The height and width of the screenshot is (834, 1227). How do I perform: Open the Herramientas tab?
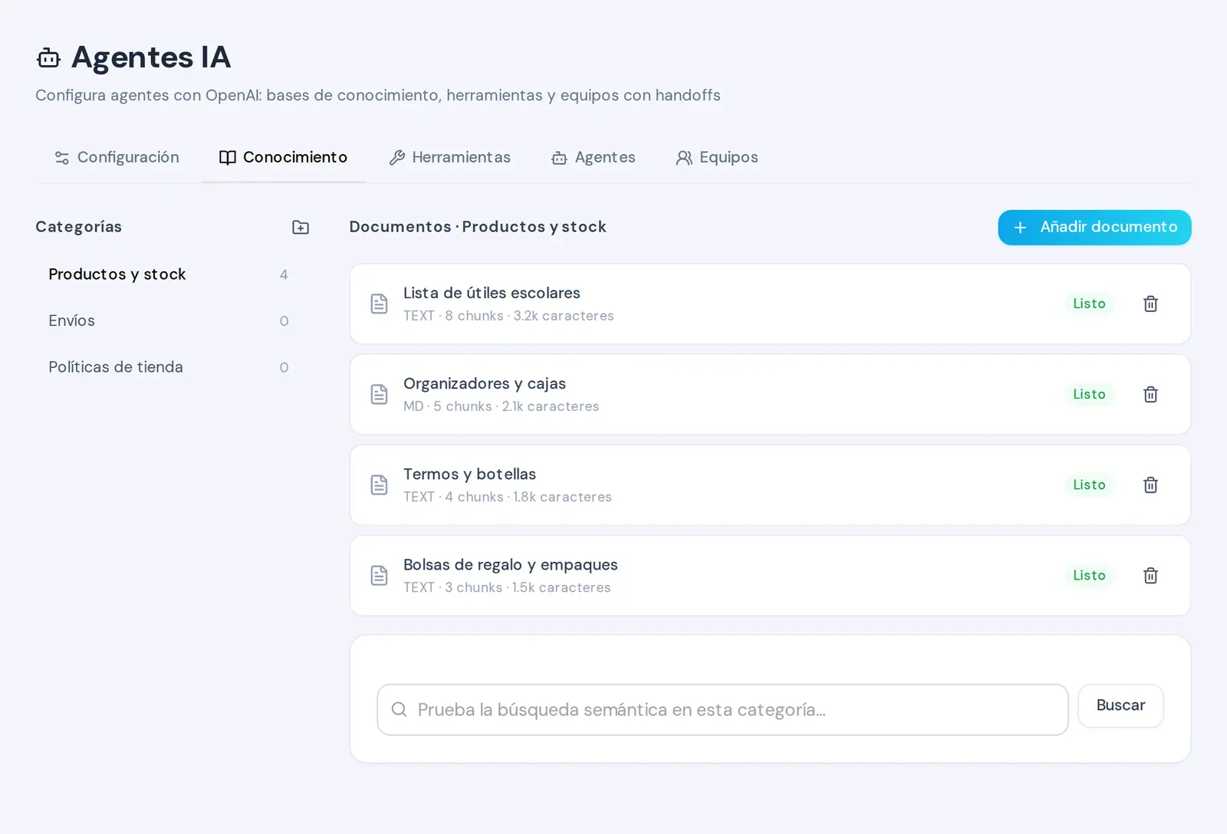pos(449,157)
